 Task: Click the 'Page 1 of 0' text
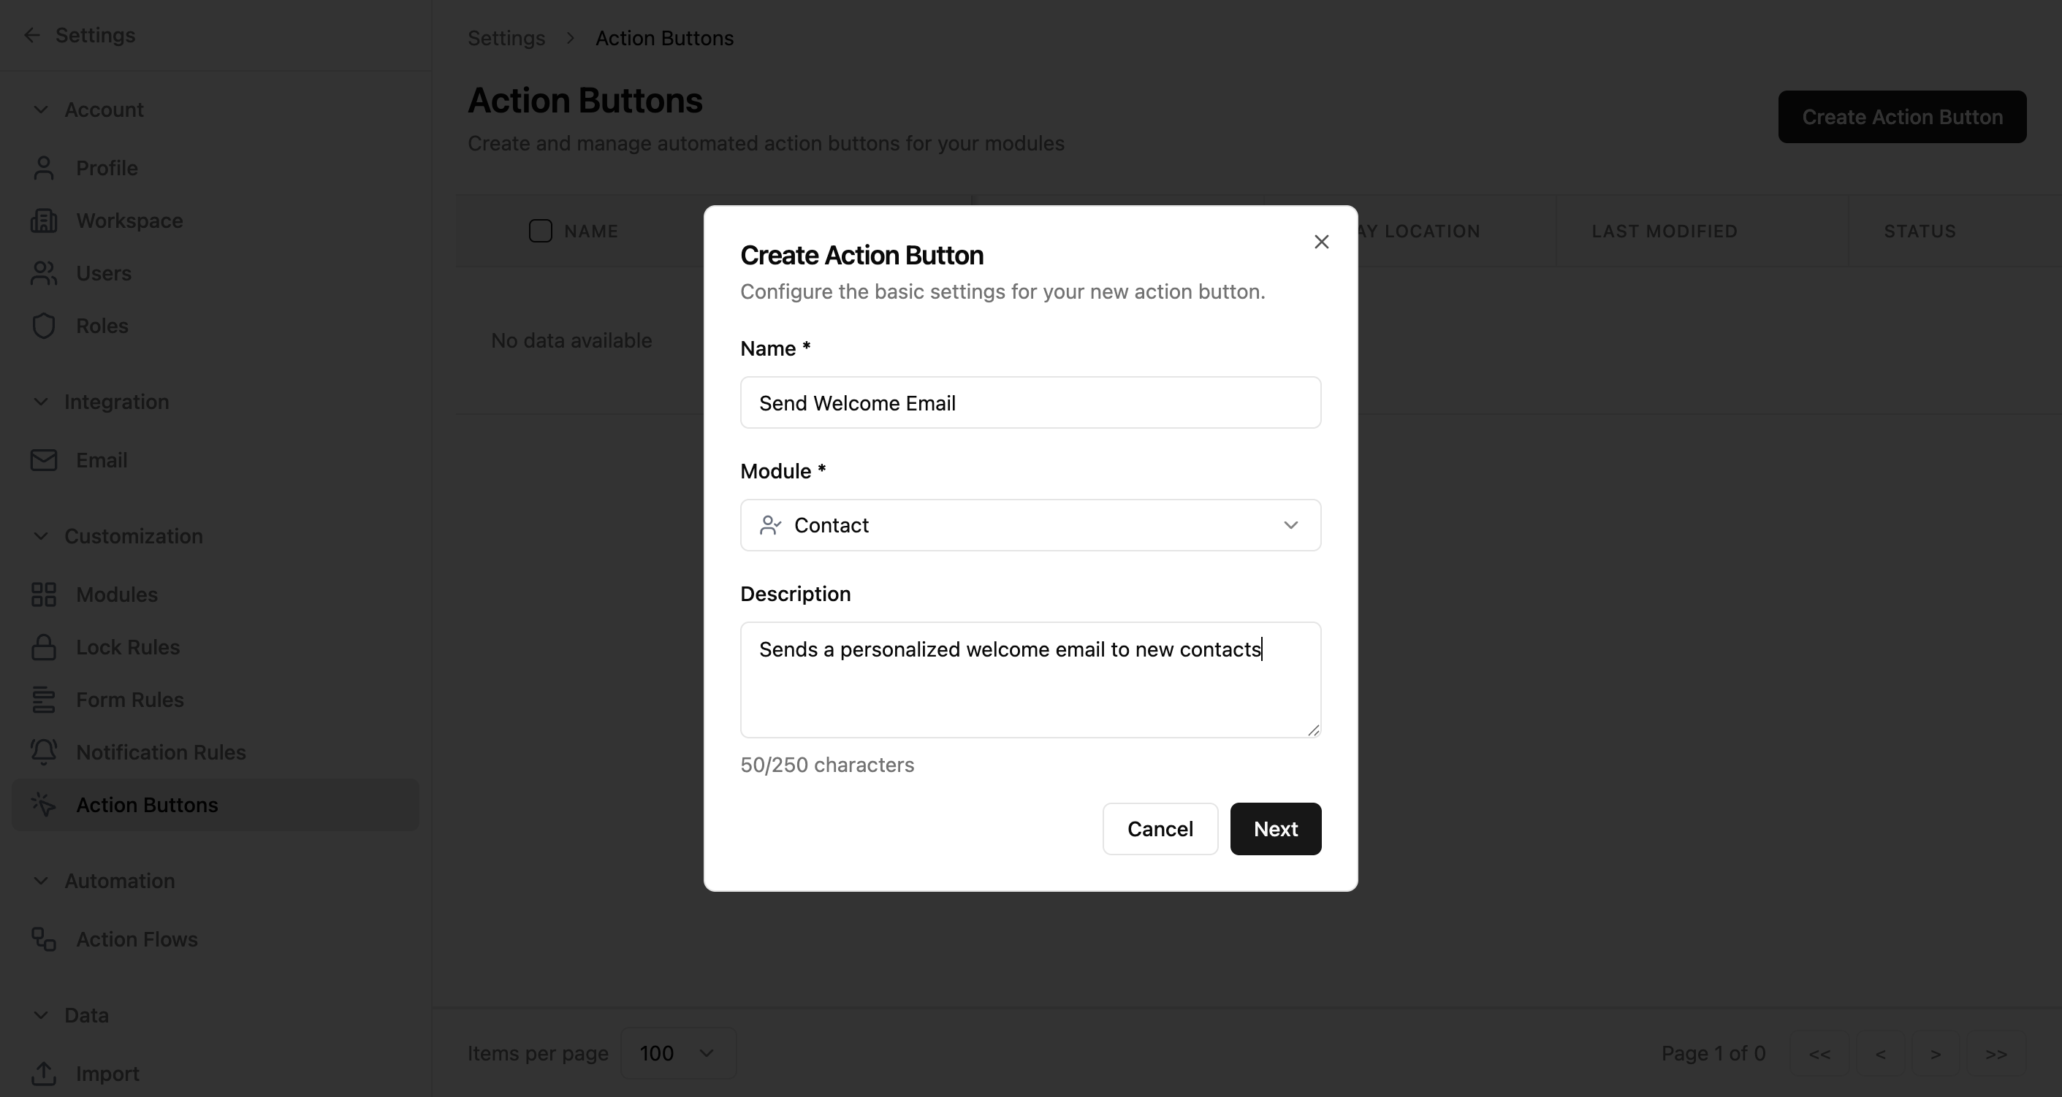pyautogui.click(x=1713, y=1053)
